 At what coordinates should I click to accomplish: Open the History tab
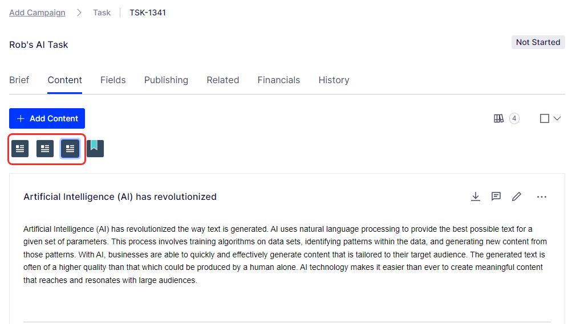334,80
